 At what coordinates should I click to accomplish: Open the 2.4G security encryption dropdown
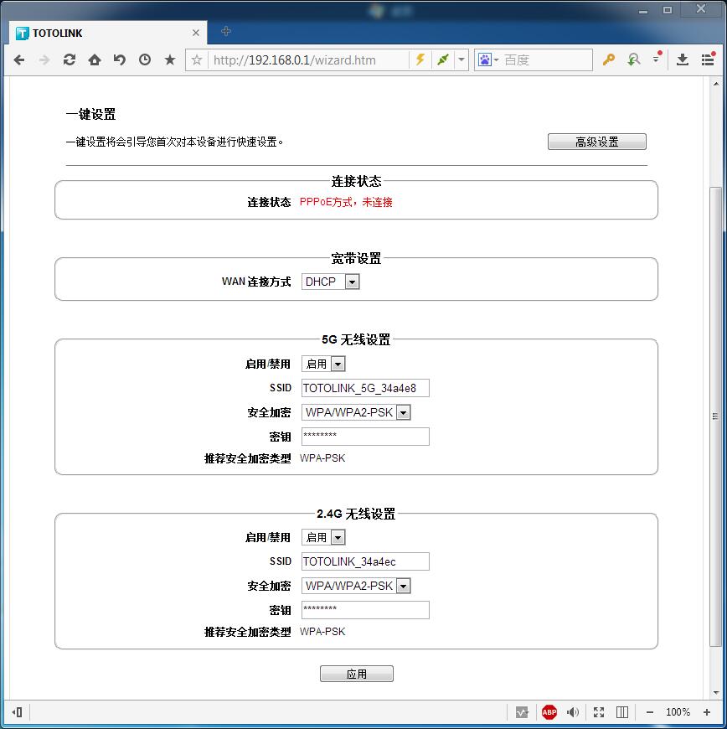356,586
